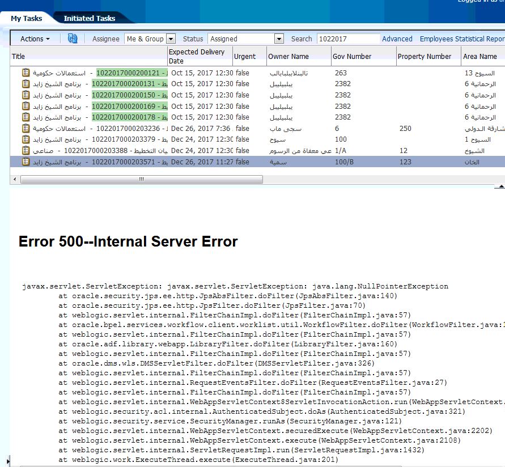The height and width of the screenshot is (467, 505).
Task: Click the Property Number cell 12
Action: [x=403, y=150]
